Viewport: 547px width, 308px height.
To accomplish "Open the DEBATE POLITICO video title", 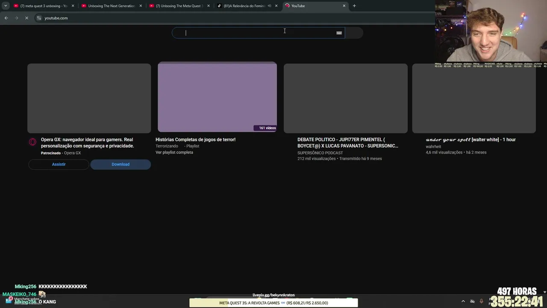I will [348, 143].
